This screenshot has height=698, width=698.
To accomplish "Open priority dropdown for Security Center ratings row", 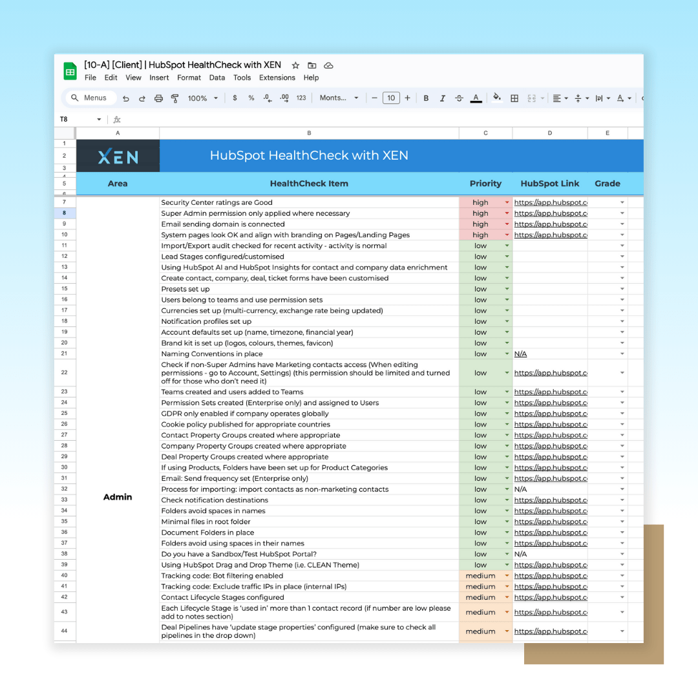I will click(507, 202).
